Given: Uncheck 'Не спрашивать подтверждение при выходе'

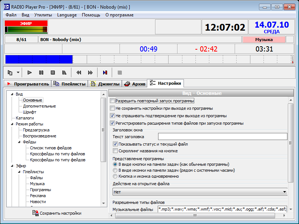Looking at the screenshot, I should click(x=112, y=116).
